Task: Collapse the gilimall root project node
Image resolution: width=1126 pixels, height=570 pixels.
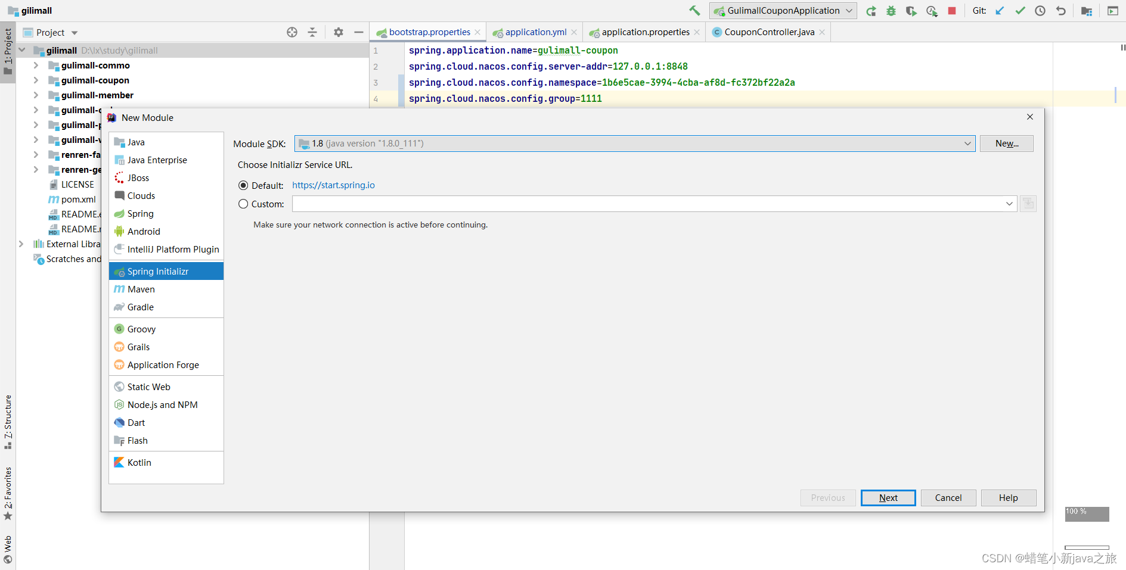Action: pos(22,50)
